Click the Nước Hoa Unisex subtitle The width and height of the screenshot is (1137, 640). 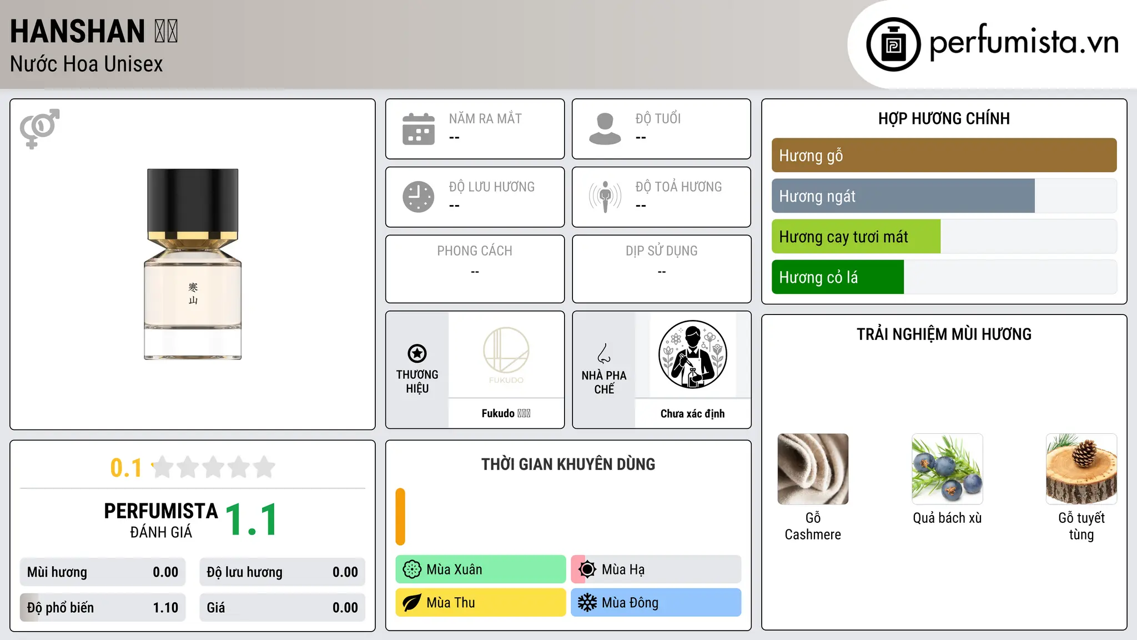87,64
